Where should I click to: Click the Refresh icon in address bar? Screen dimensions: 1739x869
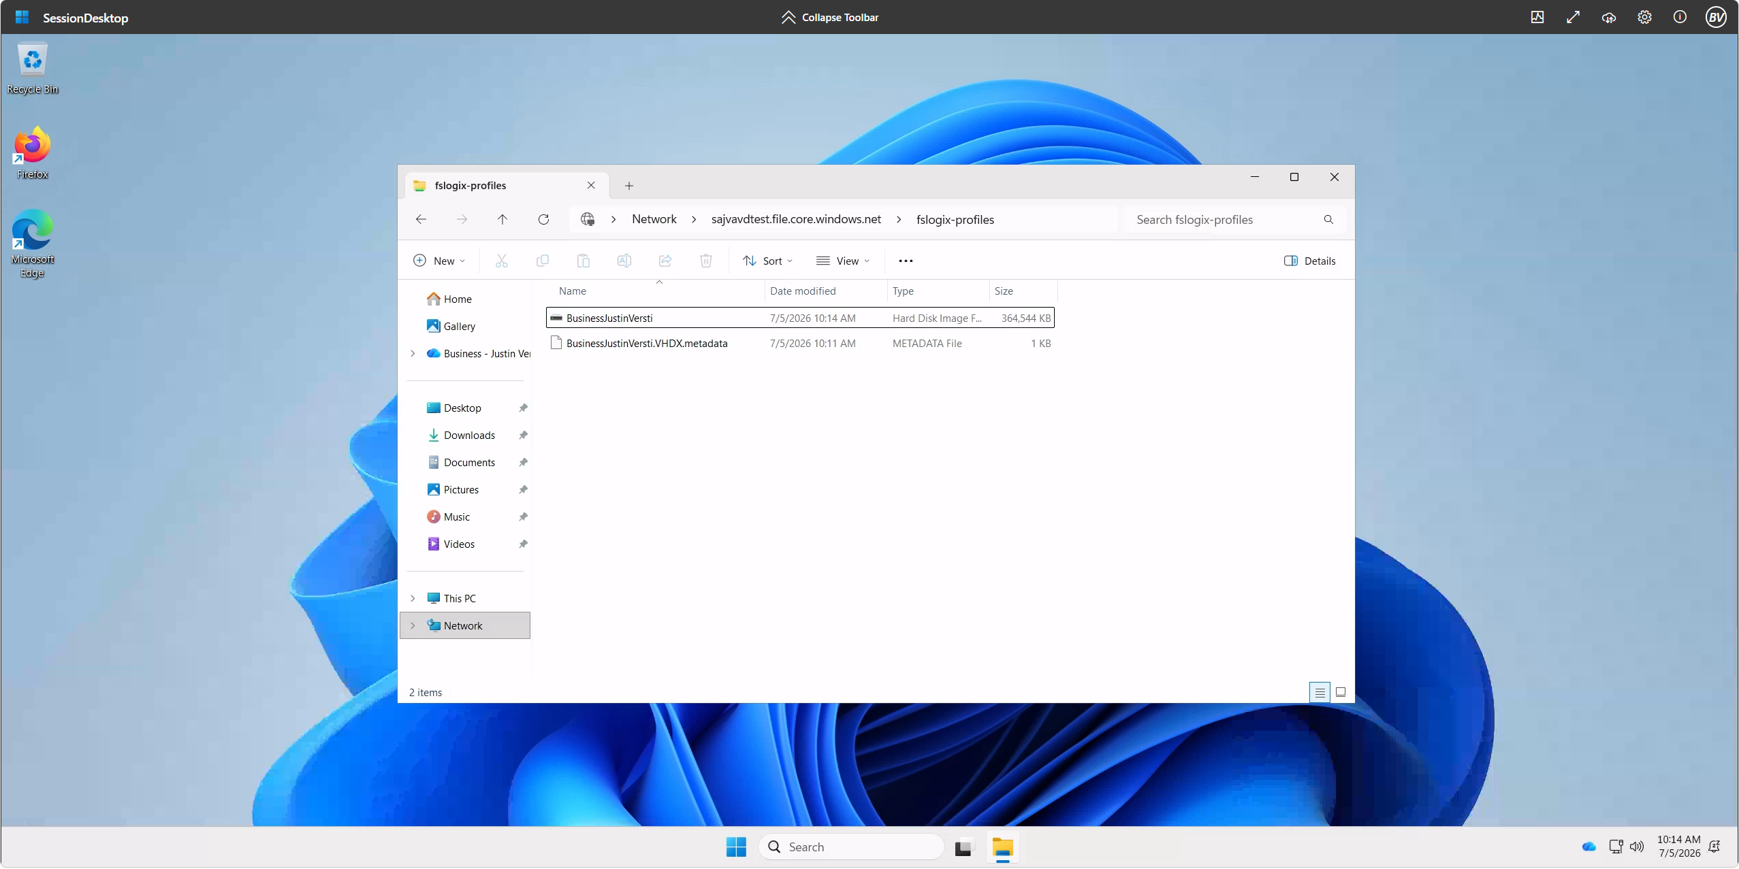click(543, 219)
